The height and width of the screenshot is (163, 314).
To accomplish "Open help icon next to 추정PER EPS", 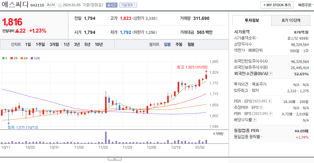I will click(x=261, y=108).
